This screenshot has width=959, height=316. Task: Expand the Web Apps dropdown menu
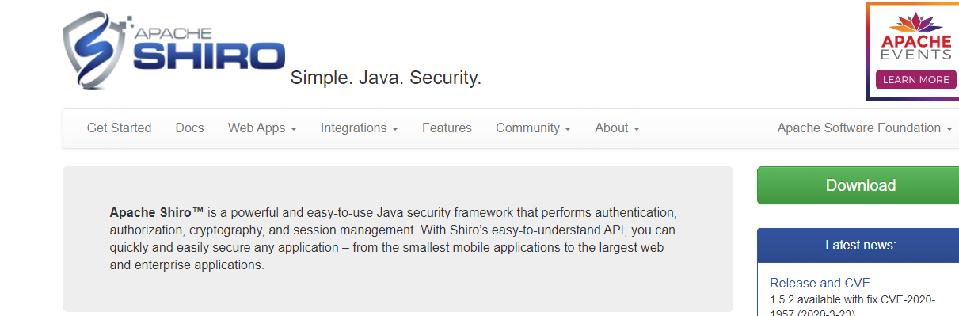pyautogui.click(x=262, y=128)
